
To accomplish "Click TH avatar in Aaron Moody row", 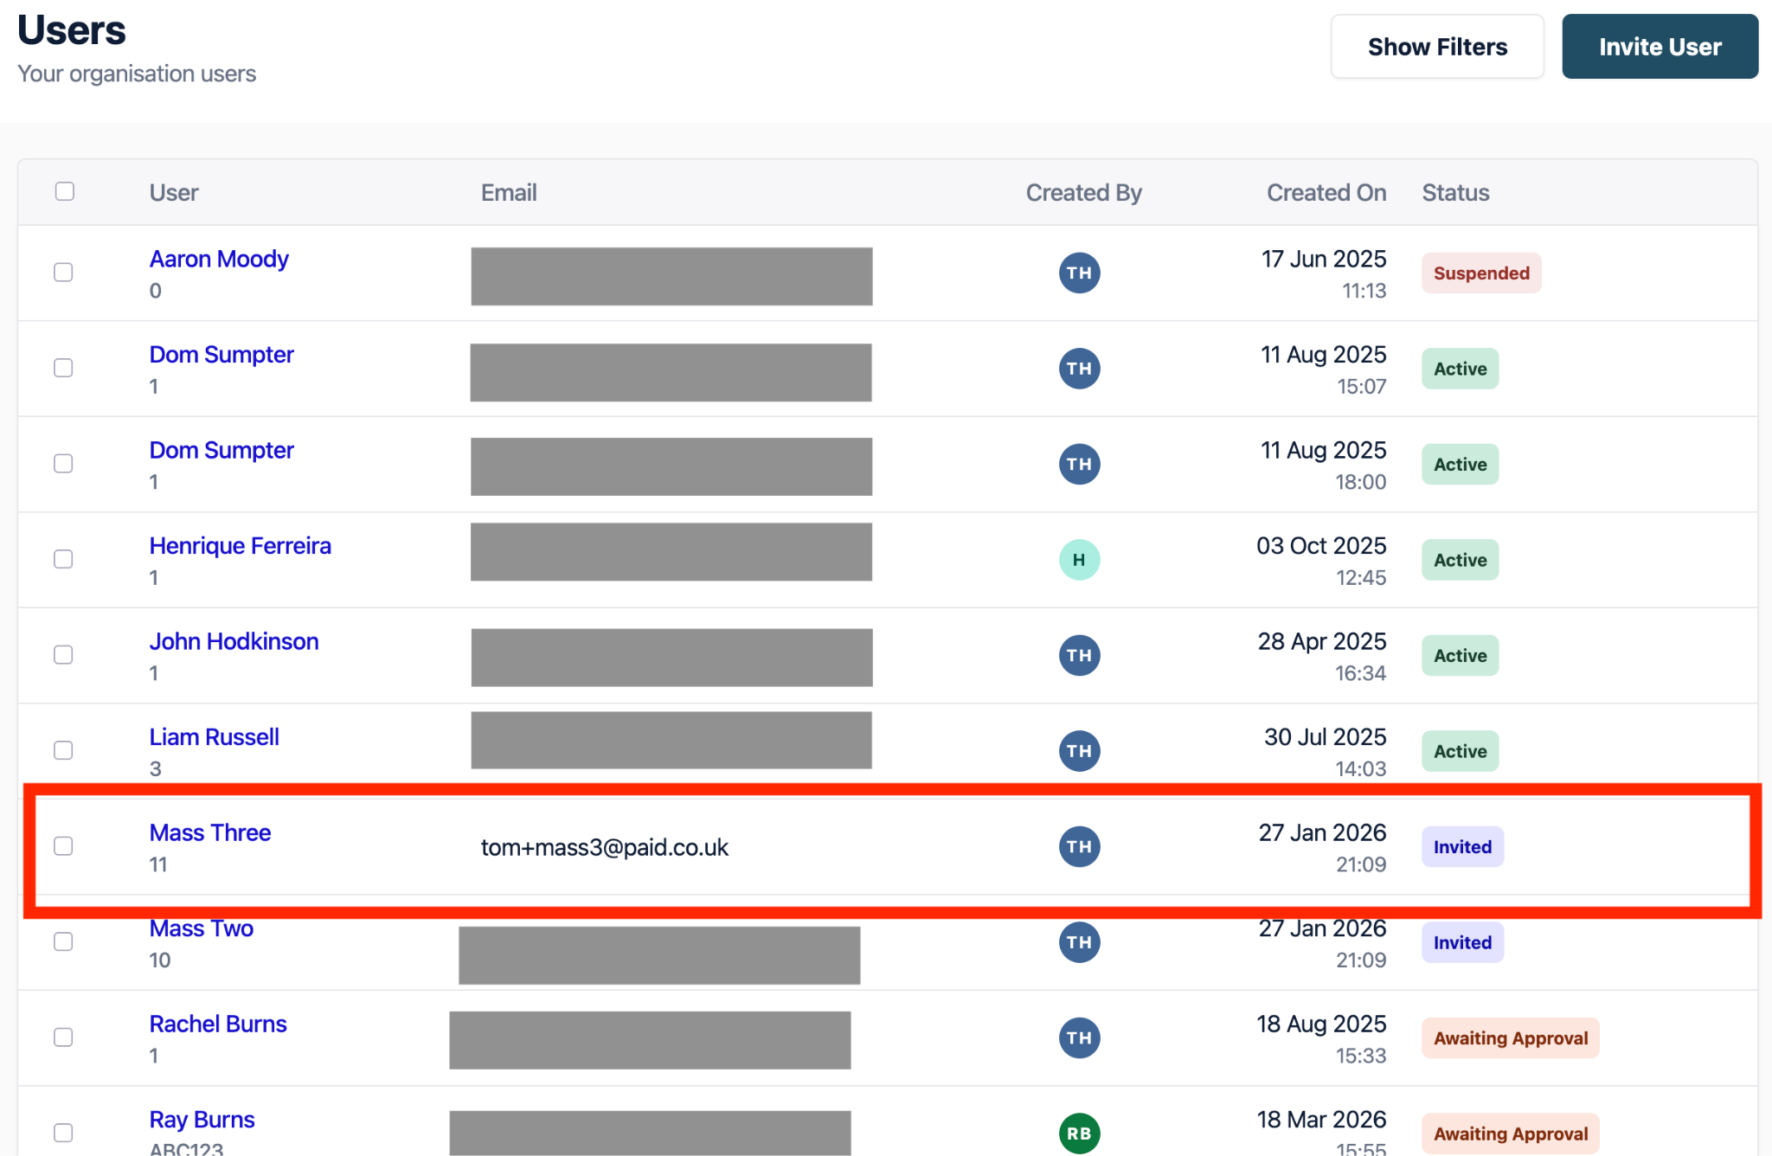I will (1079, 273).
